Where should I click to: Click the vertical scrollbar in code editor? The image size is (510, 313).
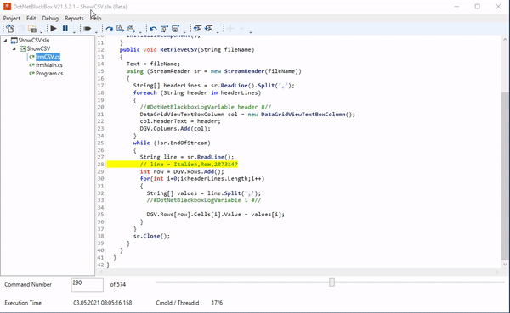point(505,176)
